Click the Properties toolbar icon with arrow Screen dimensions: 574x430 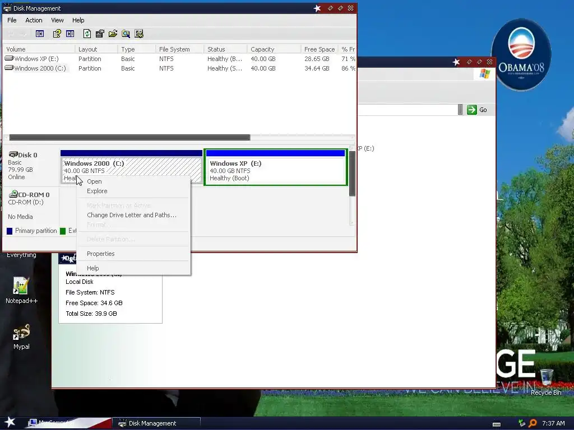click(100, 34)
